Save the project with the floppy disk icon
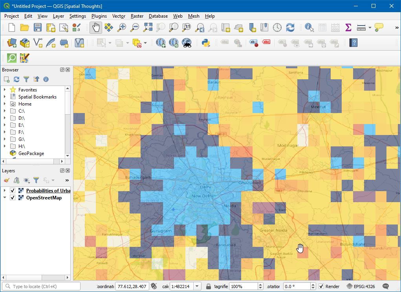This screenshot has height=292, width=401. (38, 27)
